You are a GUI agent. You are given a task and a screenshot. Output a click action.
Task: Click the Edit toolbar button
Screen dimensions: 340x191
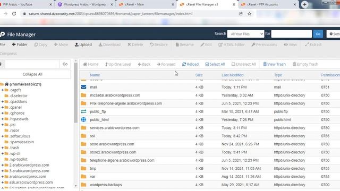tap(206, 45)
